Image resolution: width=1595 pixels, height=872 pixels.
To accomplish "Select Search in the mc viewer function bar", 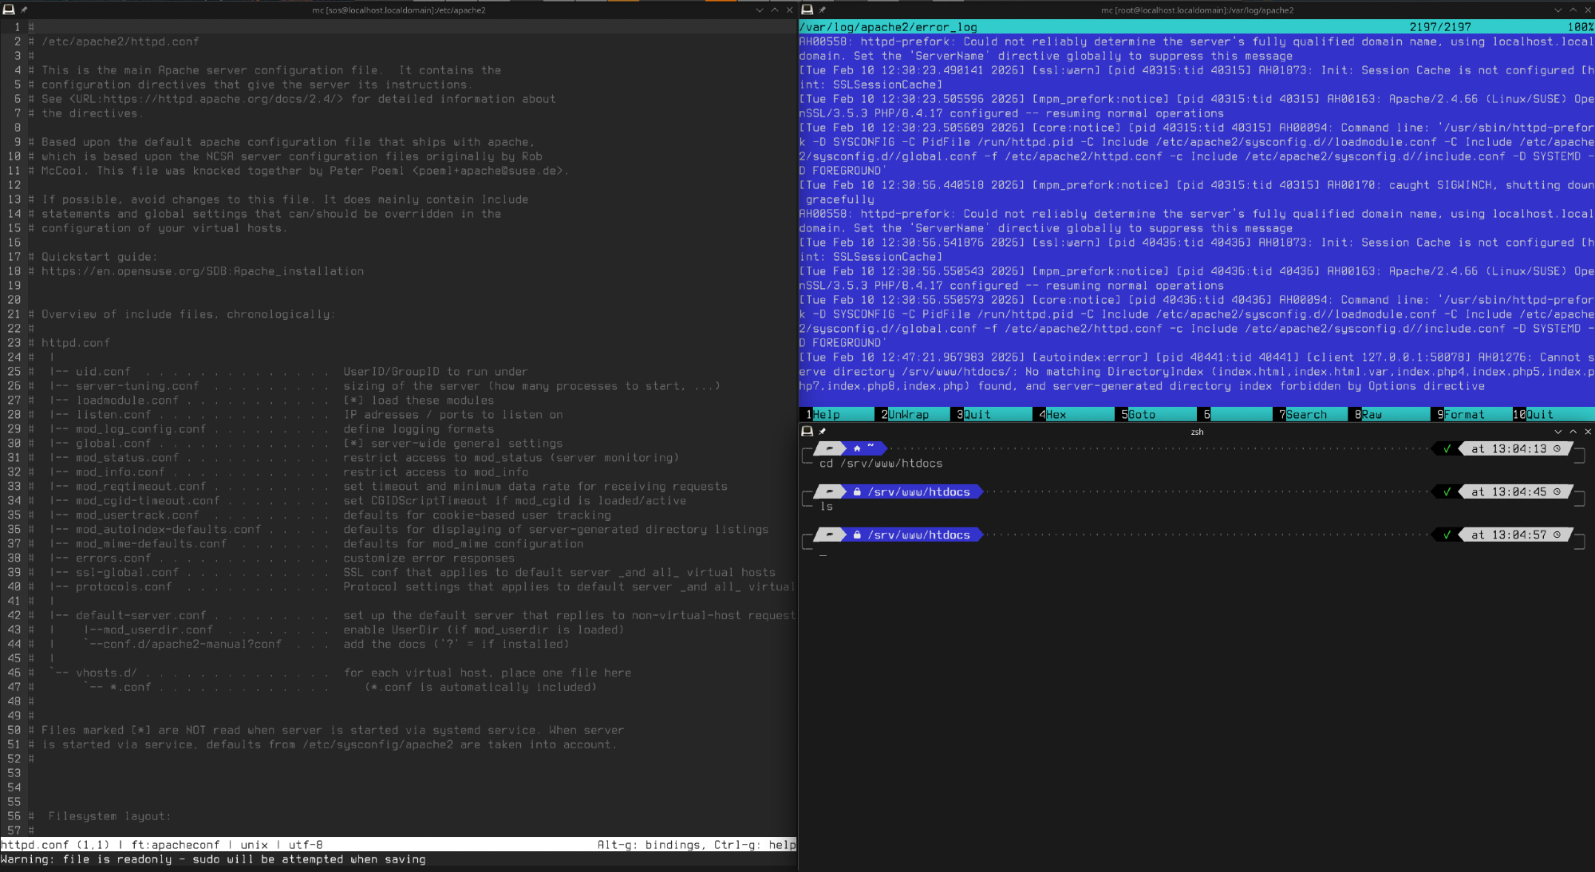I will pos(1306,415).
